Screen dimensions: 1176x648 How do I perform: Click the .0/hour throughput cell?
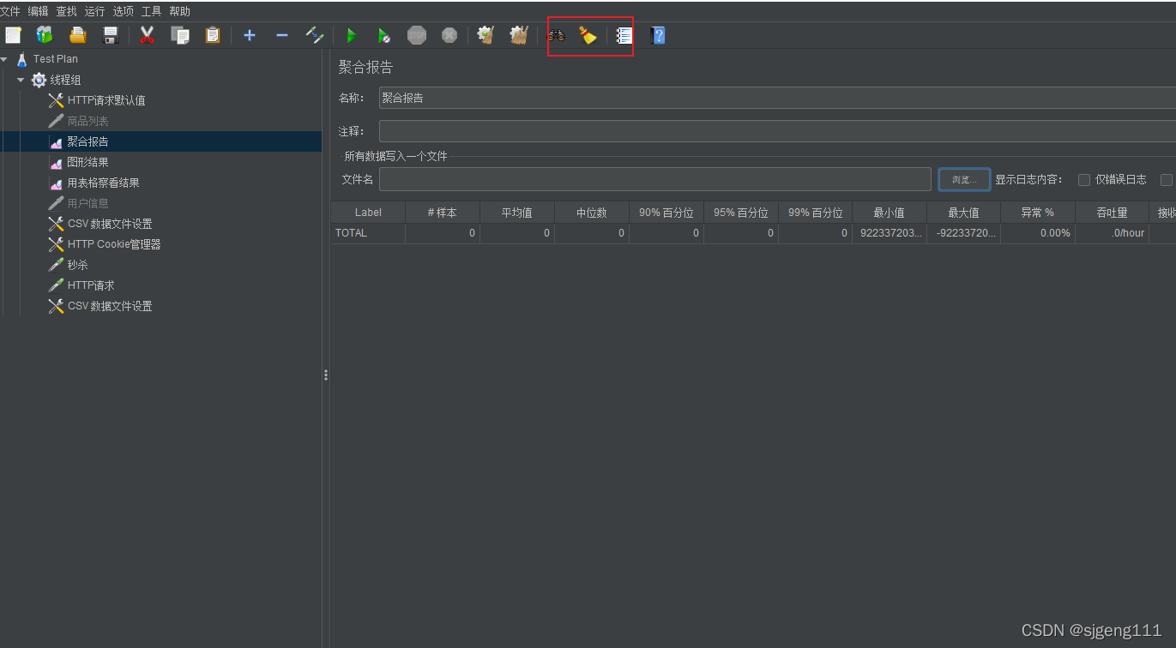pos(1113,233)
